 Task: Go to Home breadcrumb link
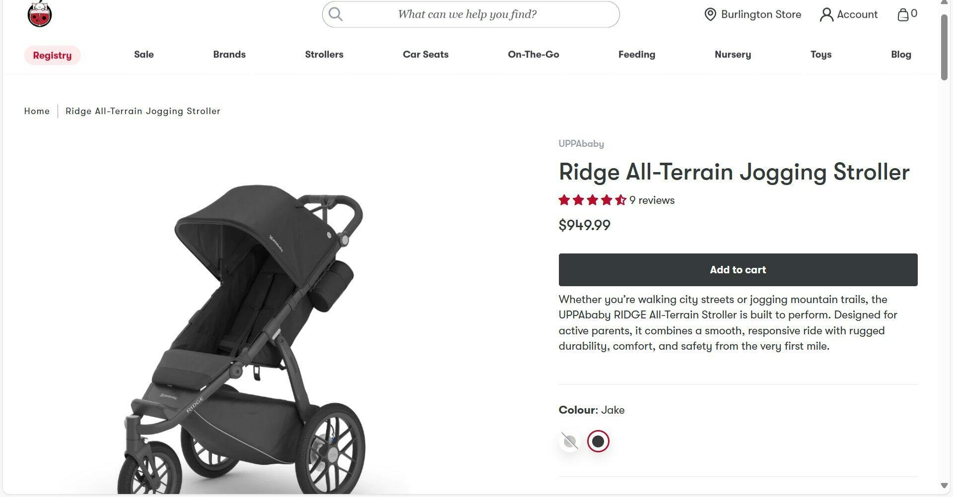tap(37, 111)
